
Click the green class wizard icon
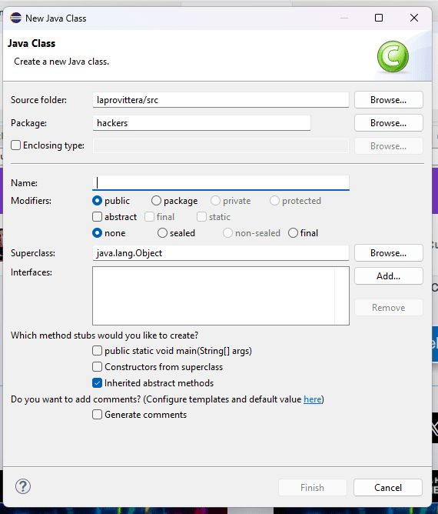pyautogui.click(x=393, y=57)
